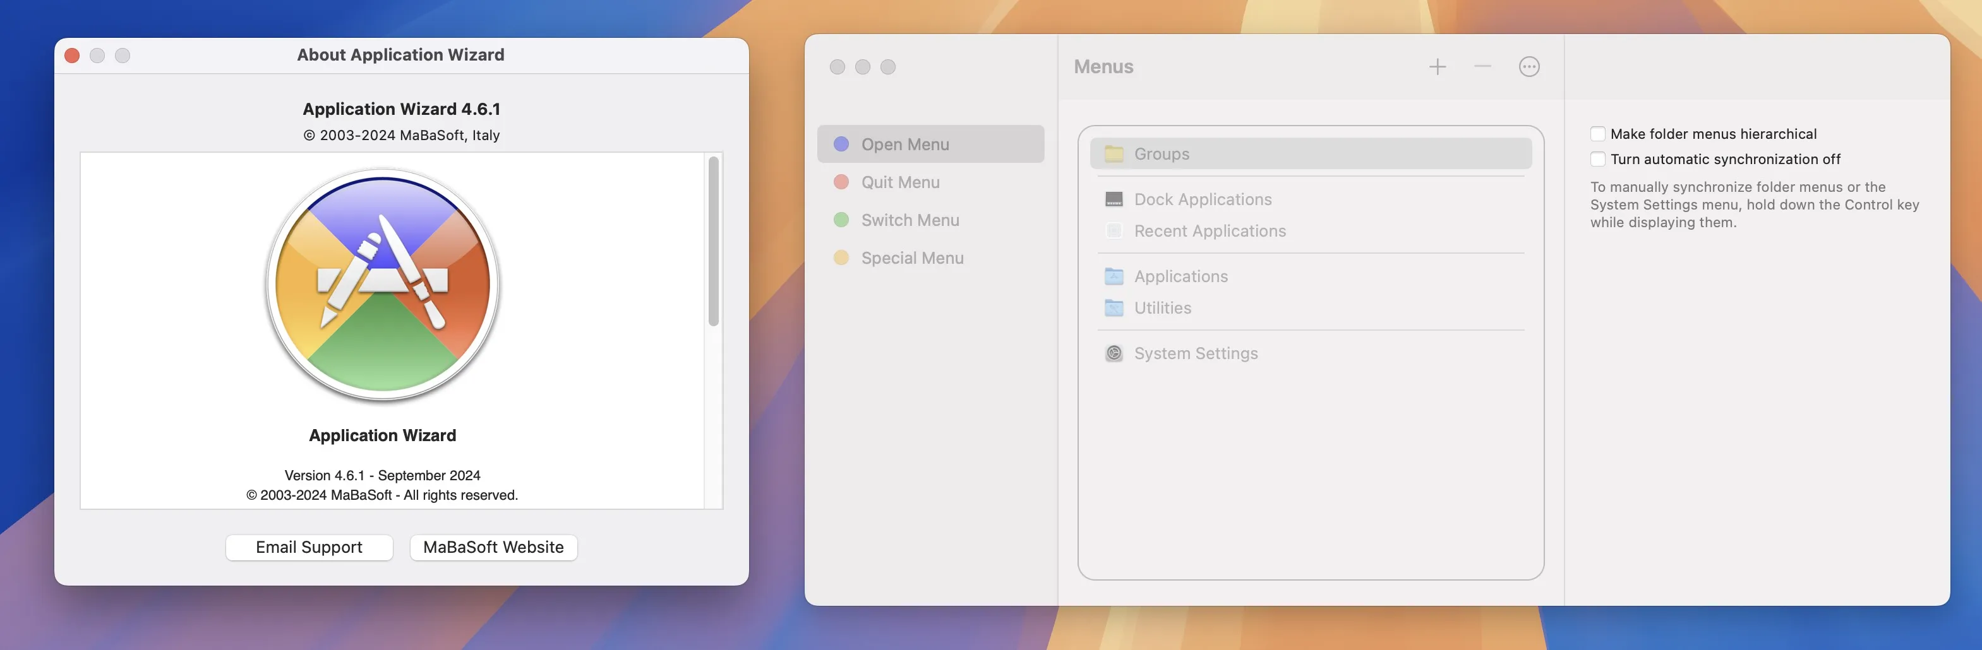The image size is (1982, 650).
Task: Click the red dot beside Quit Menu
Action: (x=841, y=182)
